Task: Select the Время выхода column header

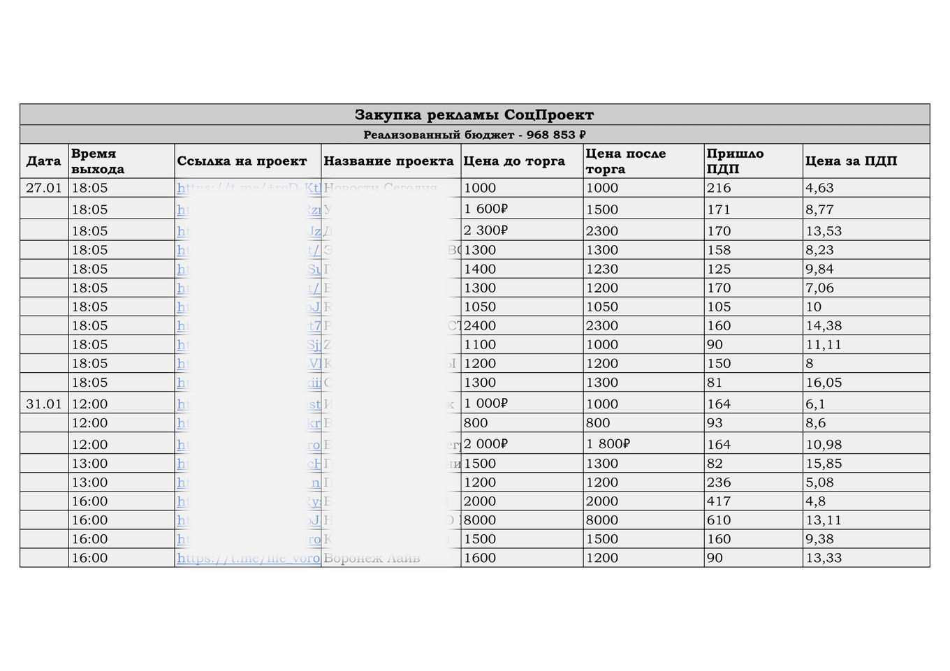Action: click(x=122, y=161)
